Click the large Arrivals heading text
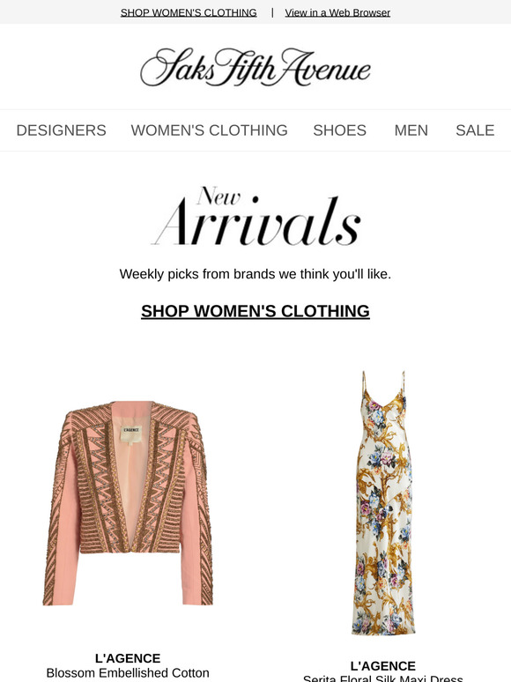Viewport: 511px width, 682px height. [256, 223]
